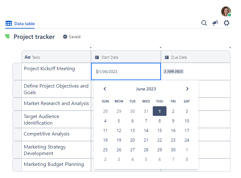Click the Start Date input field

126,71
